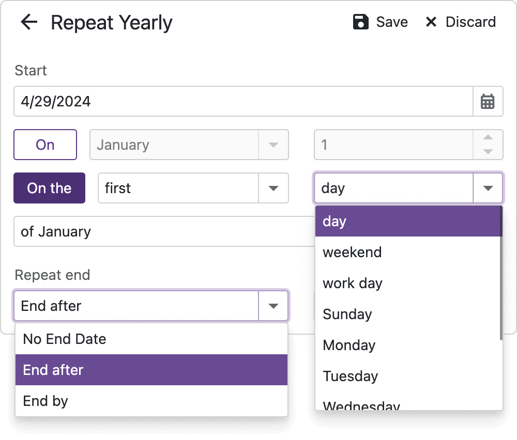Screen dimensions: 517x440
Task: Click the Discard X icon
Action: 431,22
